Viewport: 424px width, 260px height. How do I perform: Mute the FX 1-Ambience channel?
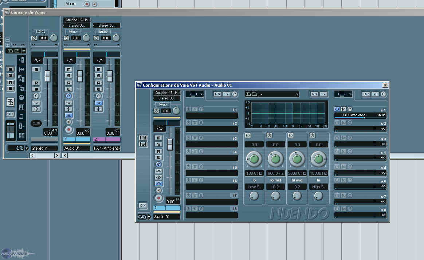coord(98,70)
